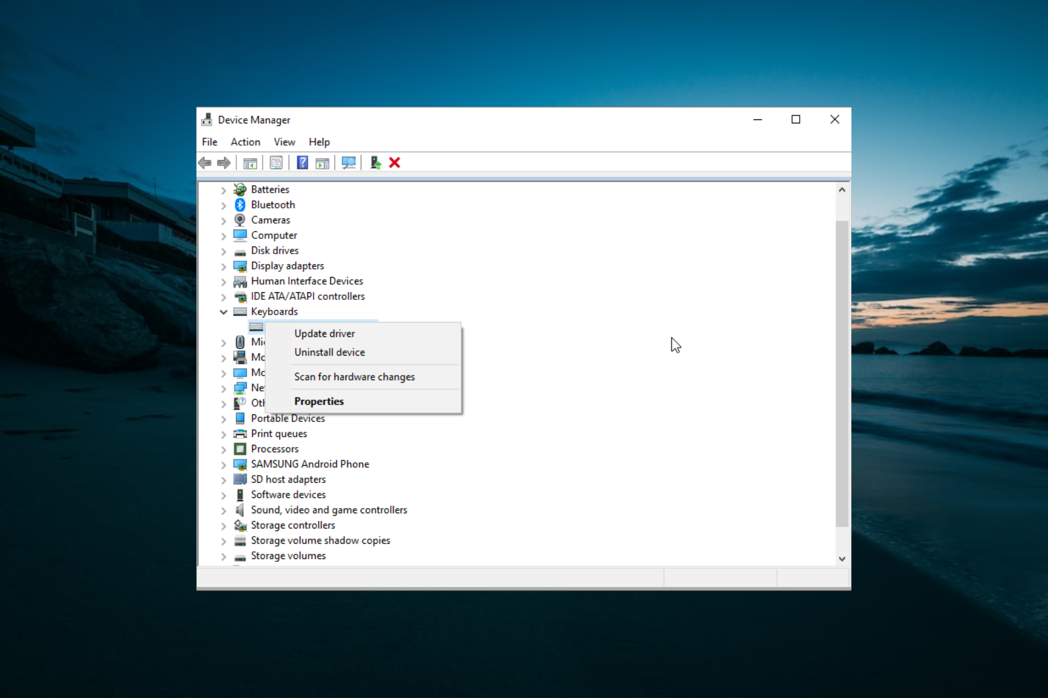Click the Bluetooth category icon
The width and height of the screenshot is (1048, 698).
click(x=240, y=204)
